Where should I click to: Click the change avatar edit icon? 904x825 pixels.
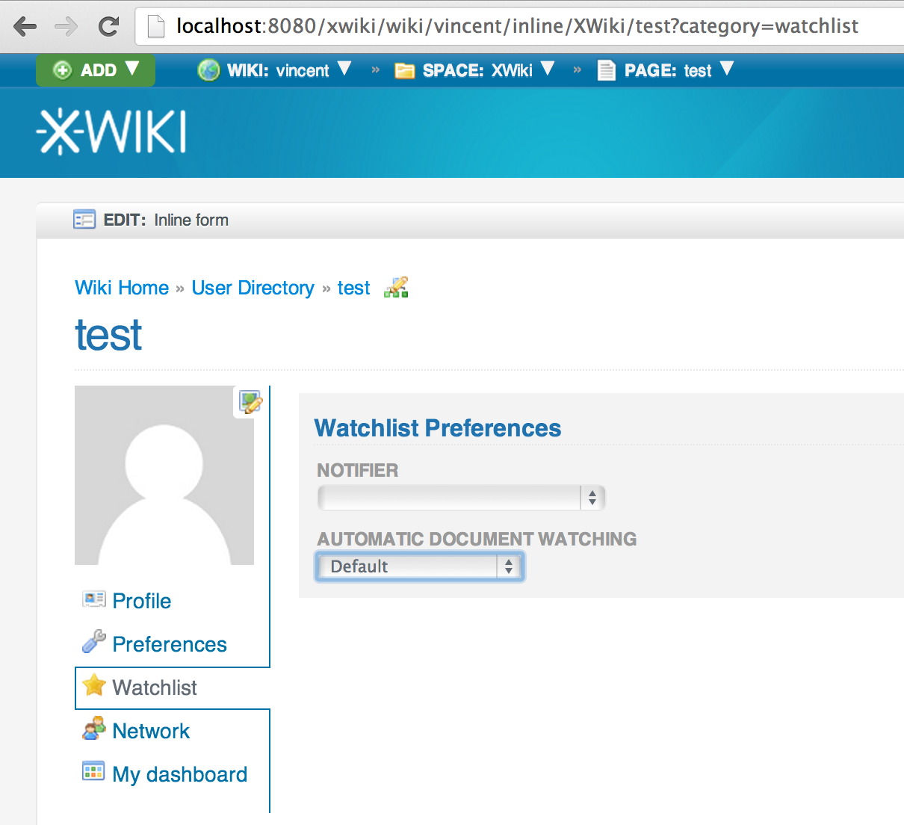(250, 402)
